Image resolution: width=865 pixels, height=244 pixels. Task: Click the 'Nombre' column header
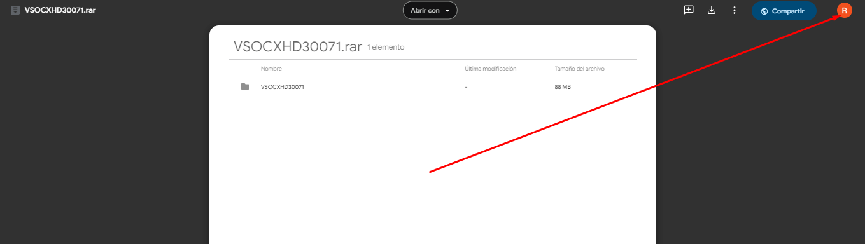pos(271,69)
